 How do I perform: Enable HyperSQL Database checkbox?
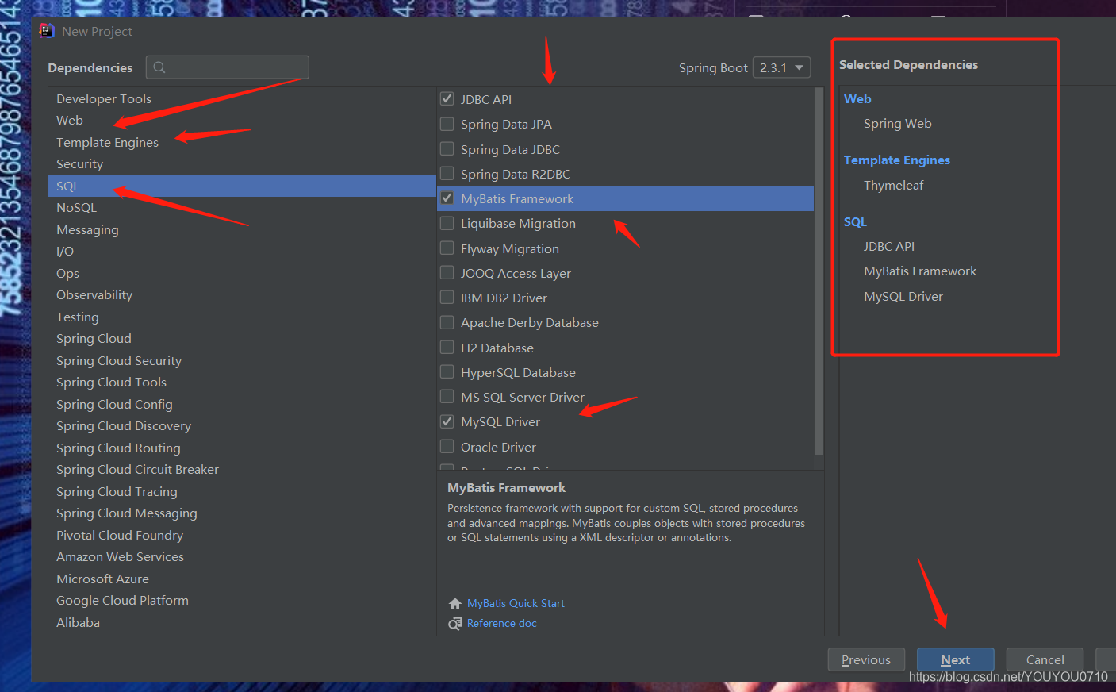[447, 372]
